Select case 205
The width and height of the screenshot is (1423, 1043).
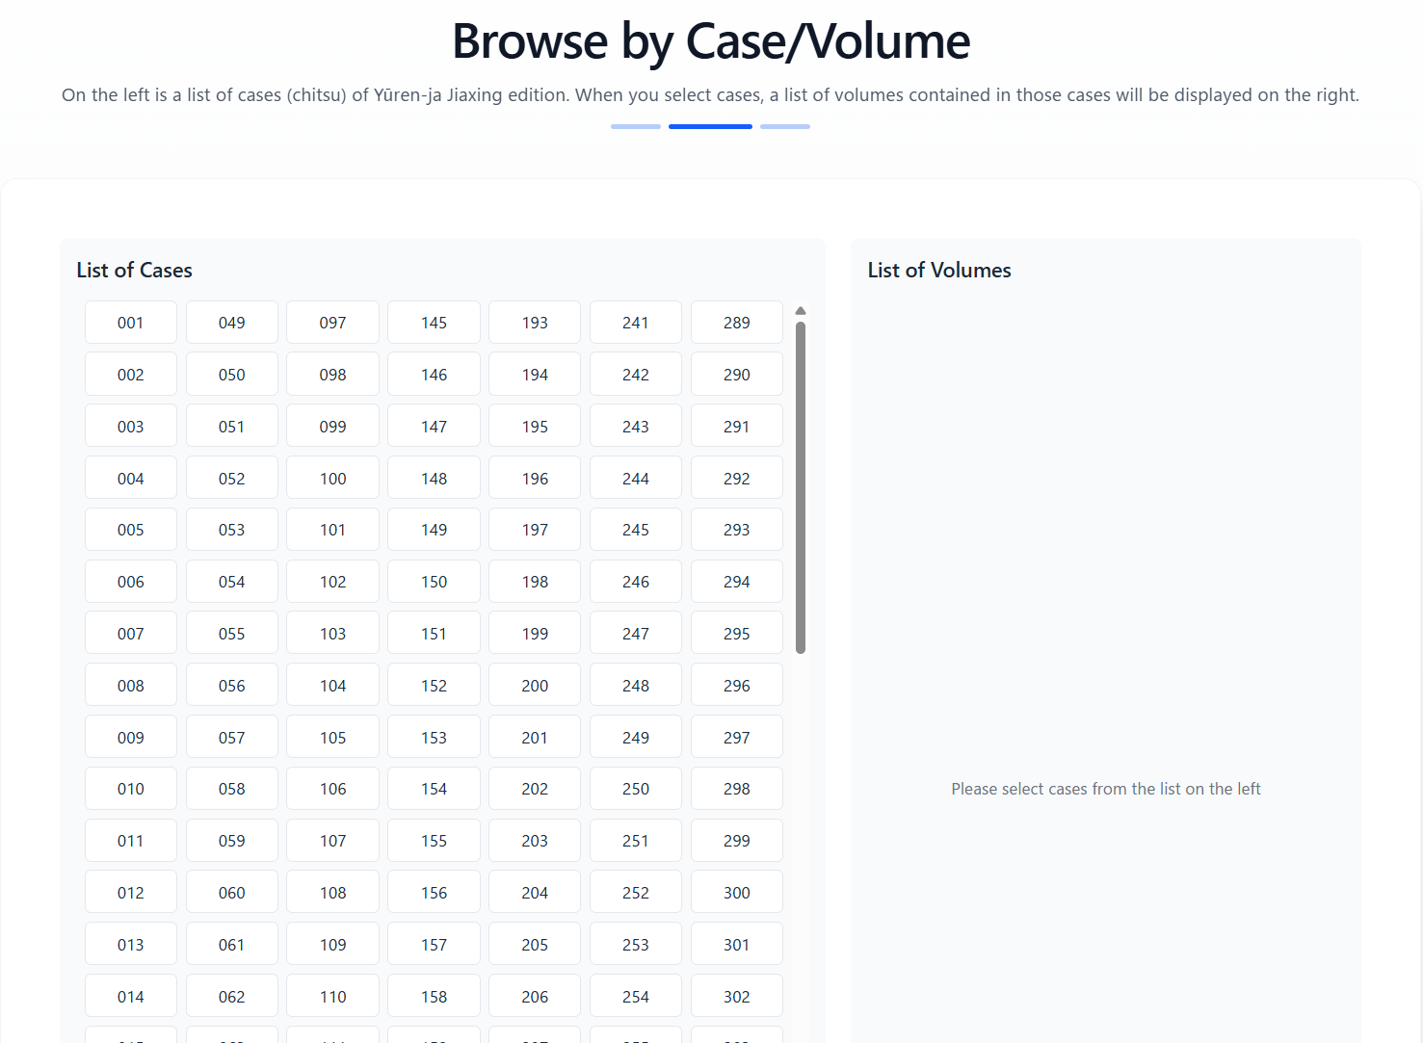[x=534, y=943]
